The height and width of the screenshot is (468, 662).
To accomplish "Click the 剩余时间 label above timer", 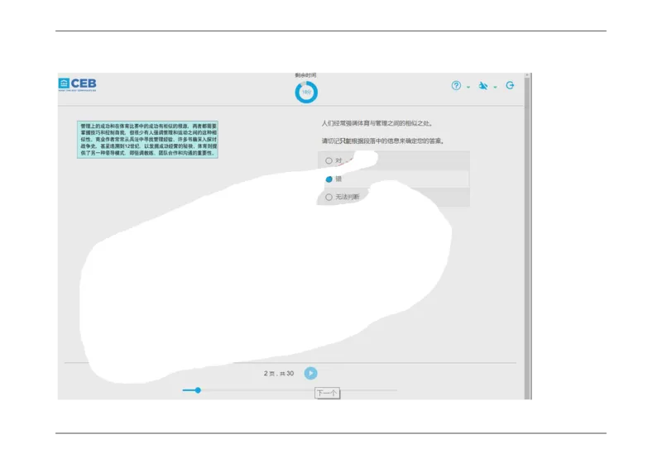I will point(305,75).
